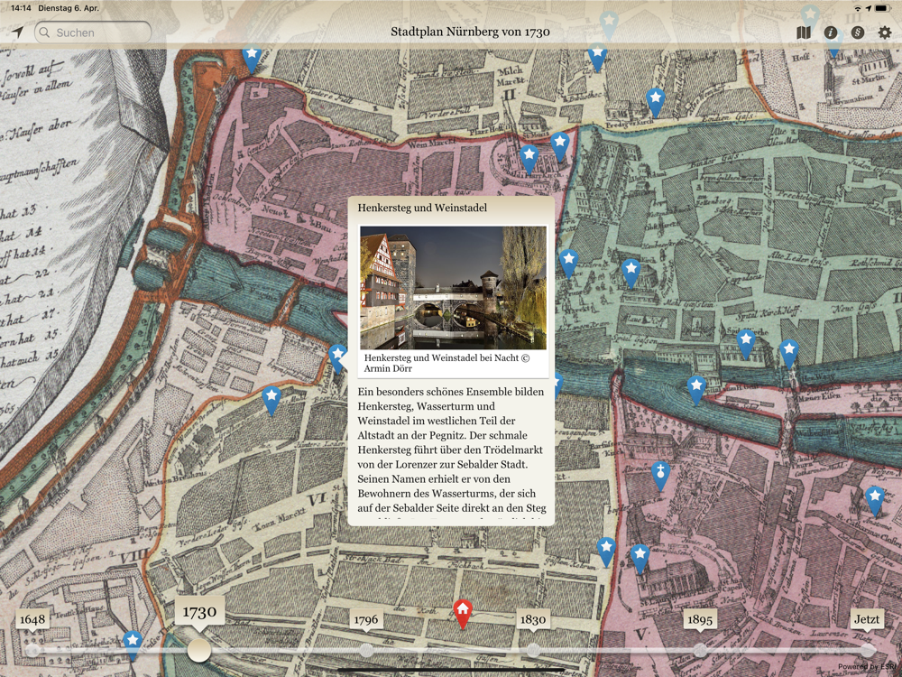Tap the star pin at Prediger Kirch
Screen dimensions: 902x677
[655, 103]
